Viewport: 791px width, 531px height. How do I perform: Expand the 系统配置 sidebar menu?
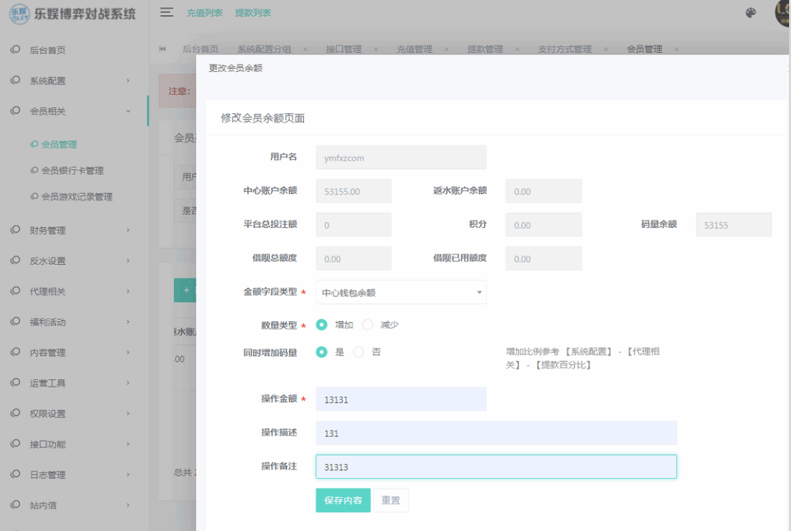pyautogui.click(x=74, y=81)
